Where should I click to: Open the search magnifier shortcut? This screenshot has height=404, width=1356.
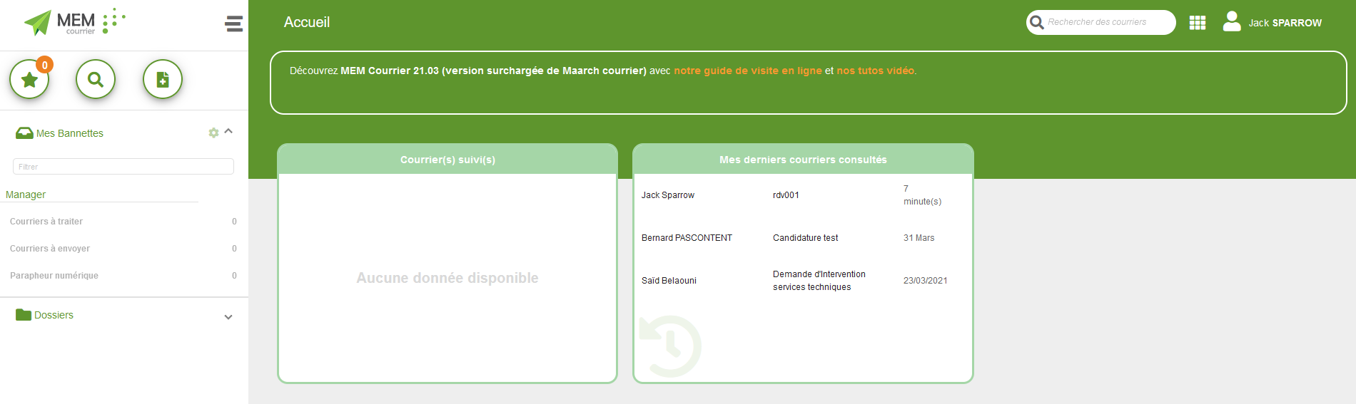pos(96,80)
